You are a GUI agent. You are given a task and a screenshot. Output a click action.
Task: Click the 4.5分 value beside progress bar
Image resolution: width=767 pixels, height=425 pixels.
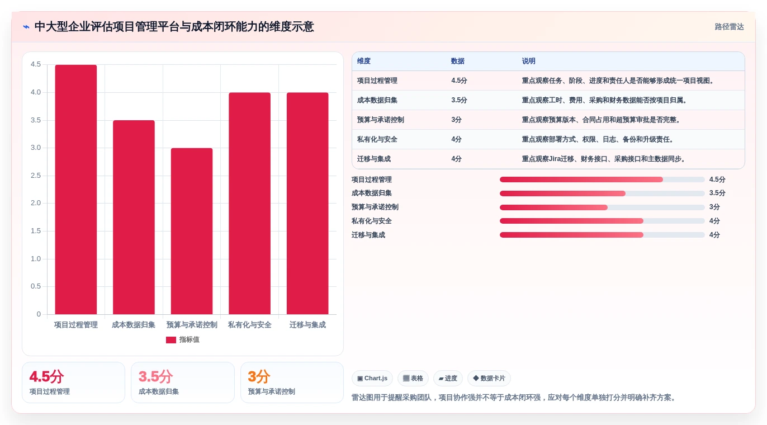(x=717, y=180)
